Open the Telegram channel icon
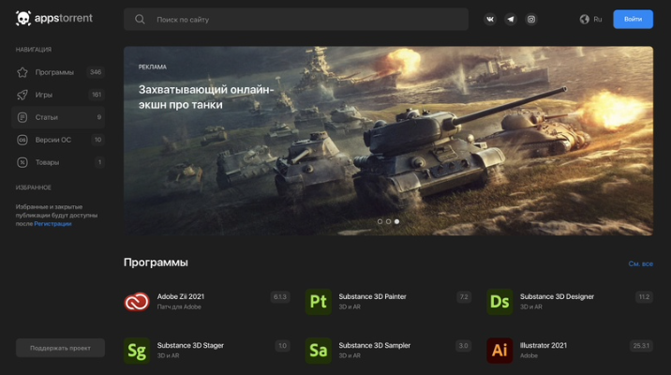The image size is (671, 375). 511,20
